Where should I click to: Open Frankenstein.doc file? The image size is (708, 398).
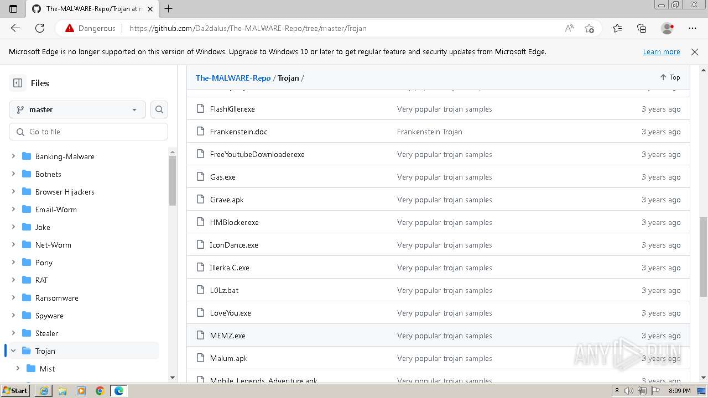tap(238, 132)
